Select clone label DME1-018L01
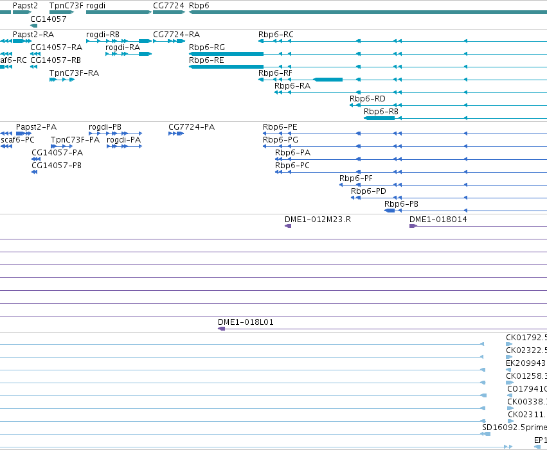This screenshot has height=450, width=547. pos(246,322)
